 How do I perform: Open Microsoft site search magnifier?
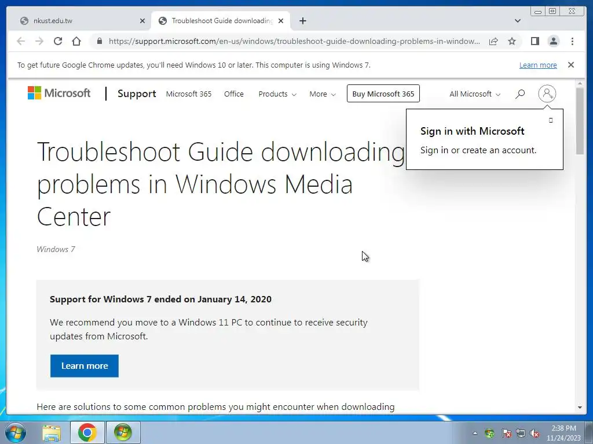click(520, 94)
